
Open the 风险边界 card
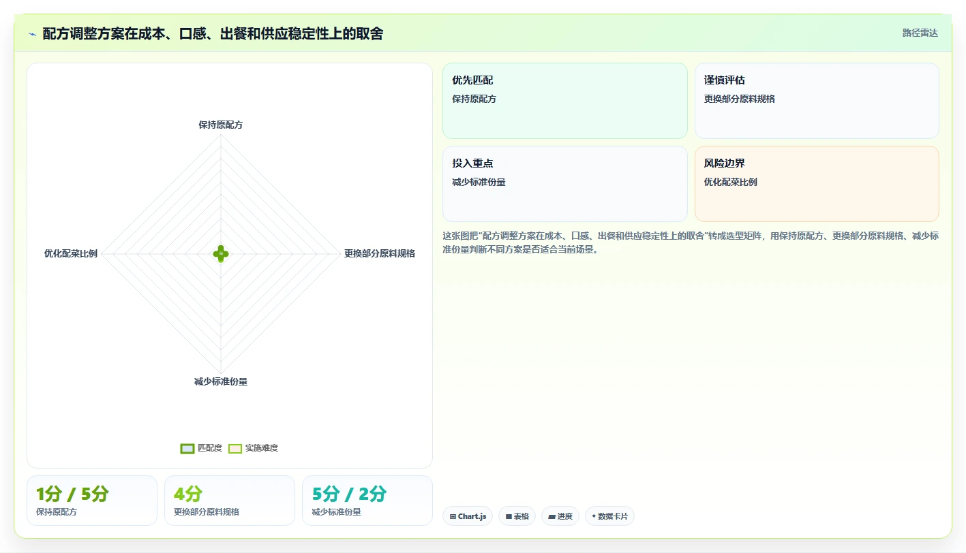pyautogui.click(x=817, y=184)
